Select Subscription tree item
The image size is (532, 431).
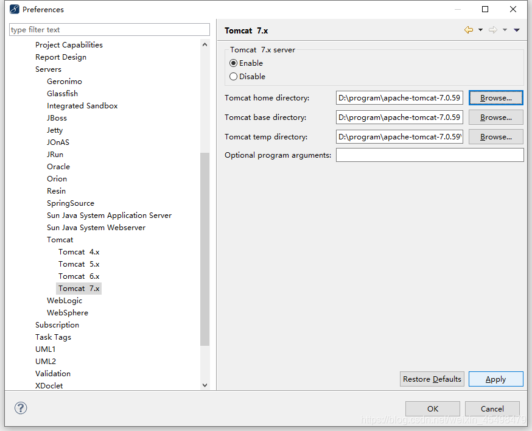[x=57, y=325]
